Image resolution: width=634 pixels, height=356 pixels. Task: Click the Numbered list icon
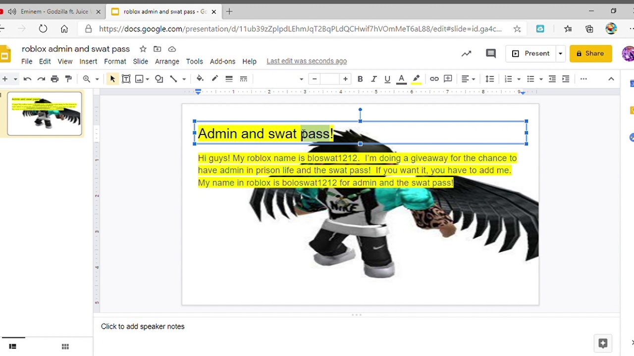pos(508,79)
